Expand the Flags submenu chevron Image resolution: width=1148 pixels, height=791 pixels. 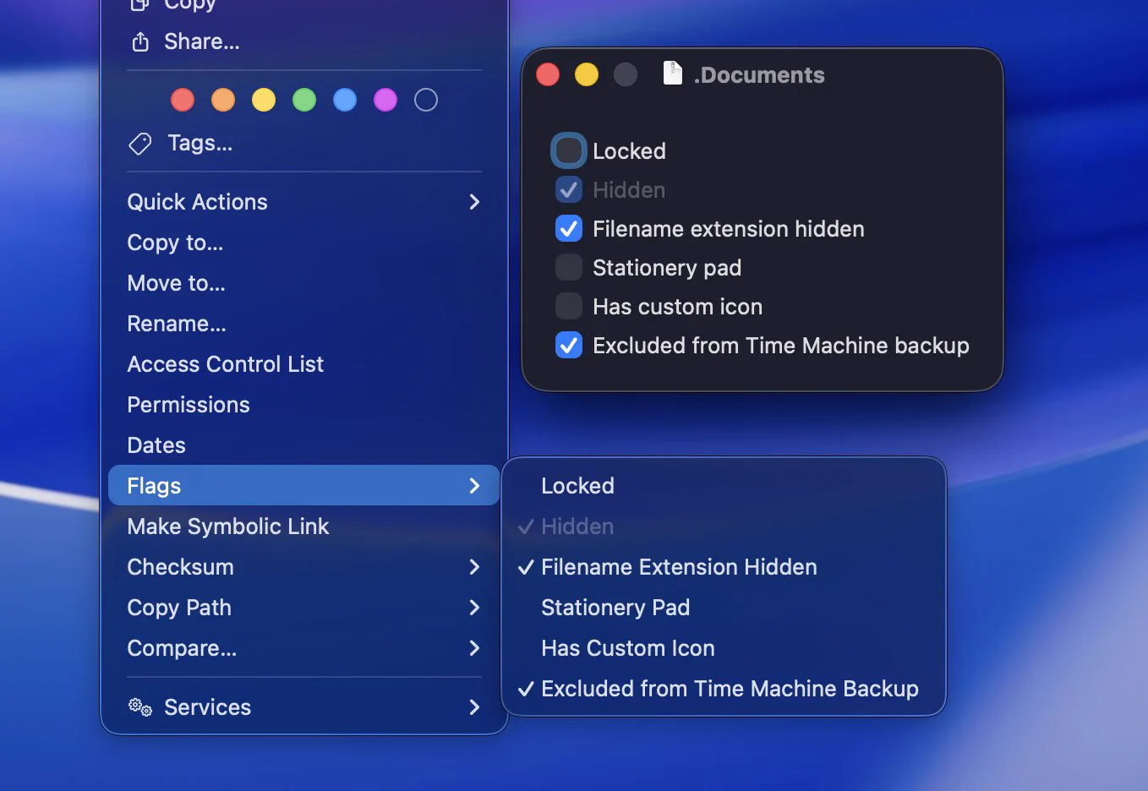pos(474,486)
